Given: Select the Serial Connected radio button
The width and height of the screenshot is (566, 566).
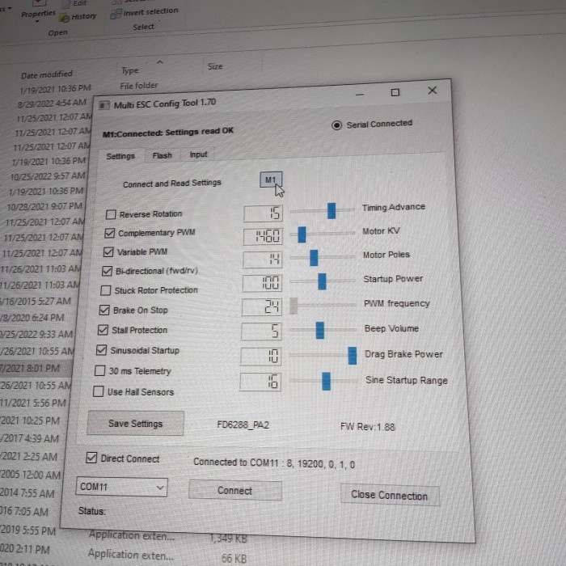Looking at the screenshot, I should point(336,125).
